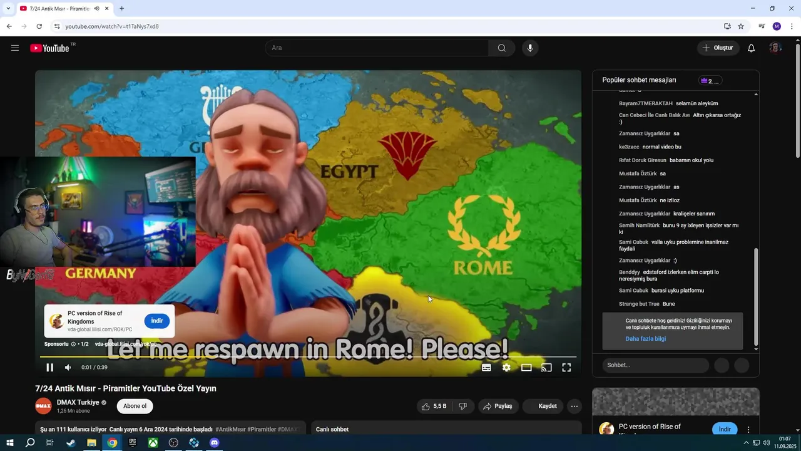This screenshot has width=801, height=451.
Task: Expand the system tray hidden icons
Action: [746, 443]
